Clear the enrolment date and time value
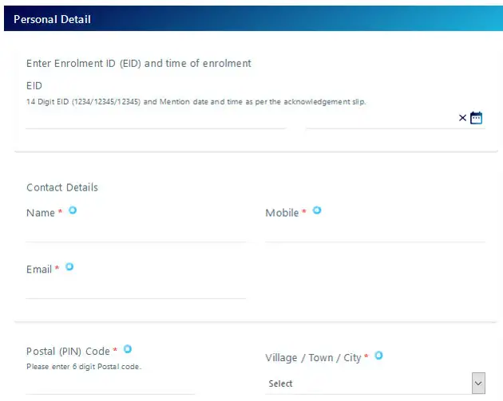Screen dimensions: 503x401 [462, 118]
